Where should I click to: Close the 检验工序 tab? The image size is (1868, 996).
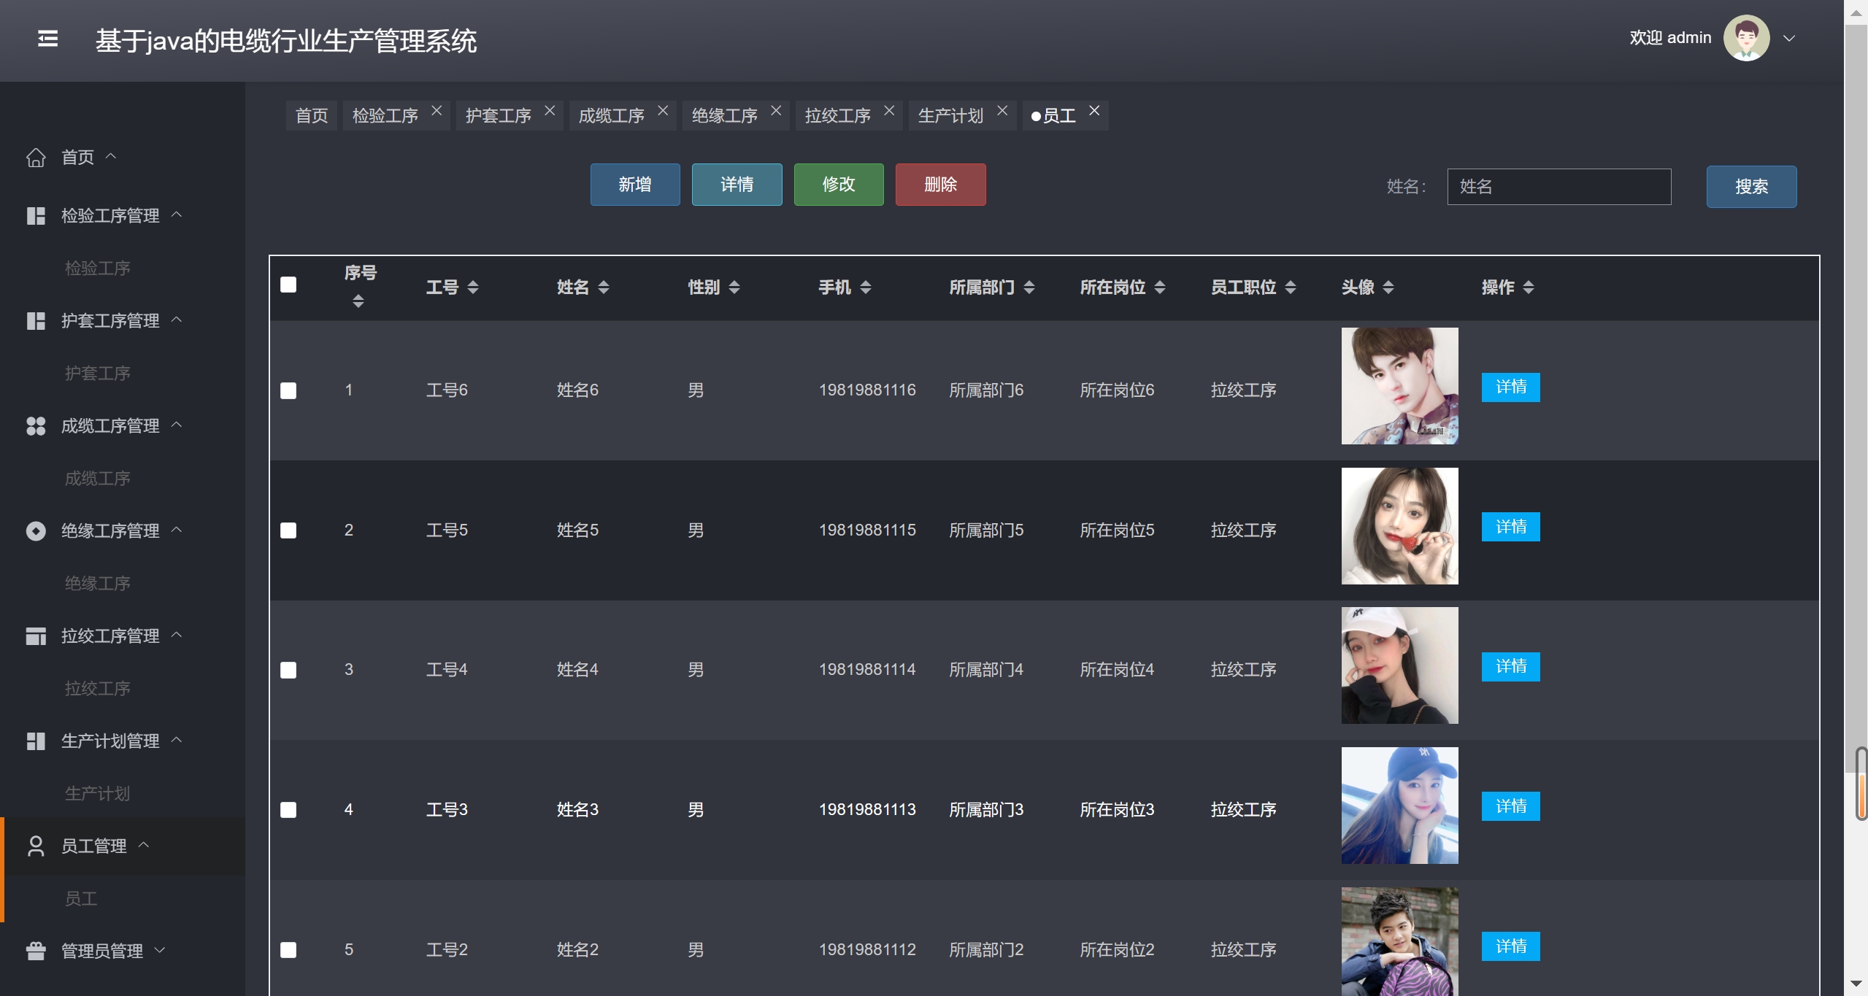[437, 110]
